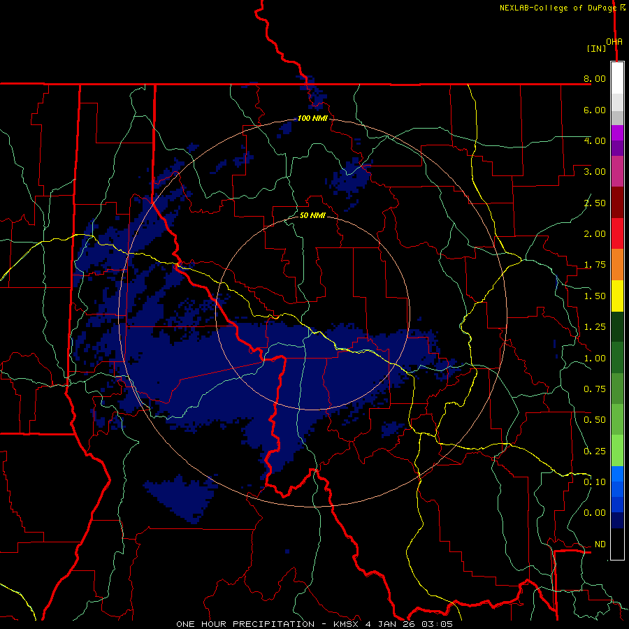
Task: Click the ONE HOUR PRECIPITATION title text
Action: (x=245, y=624)
